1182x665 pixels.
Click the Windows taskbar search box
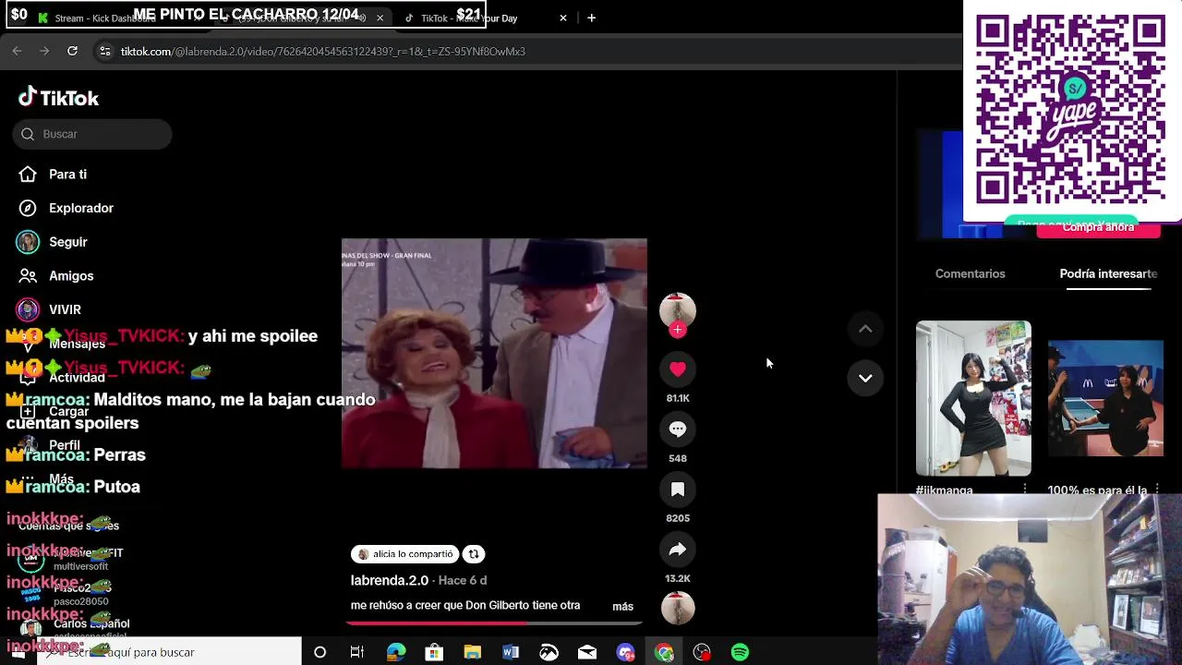point(169,652)
